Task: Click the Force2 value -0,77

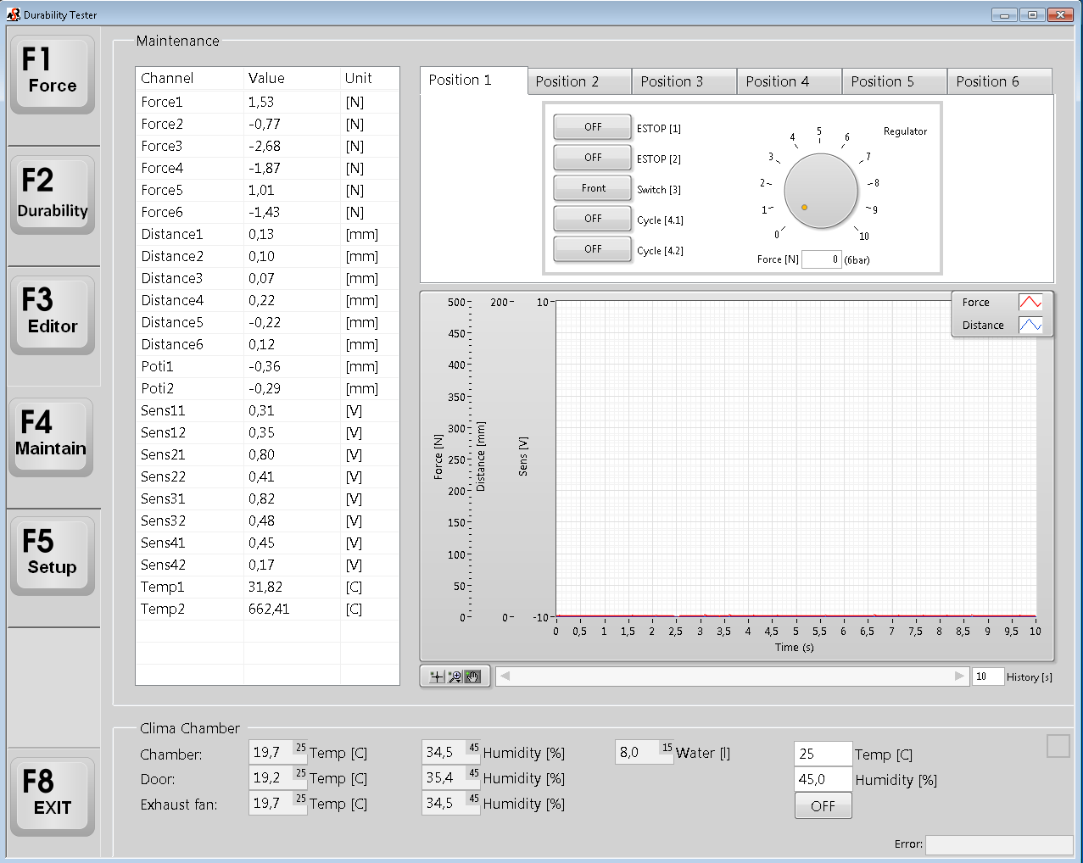Action: 265,124
